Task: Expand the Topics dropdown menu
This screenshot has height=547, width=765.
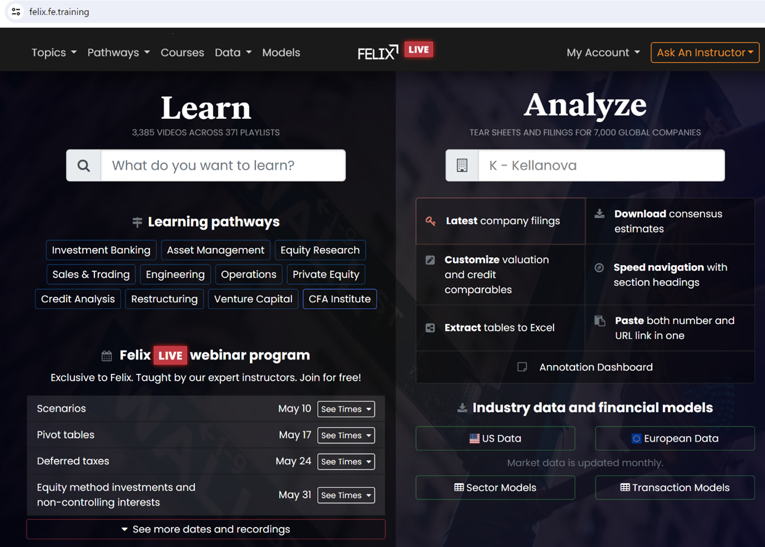Action: pos(54,52)
